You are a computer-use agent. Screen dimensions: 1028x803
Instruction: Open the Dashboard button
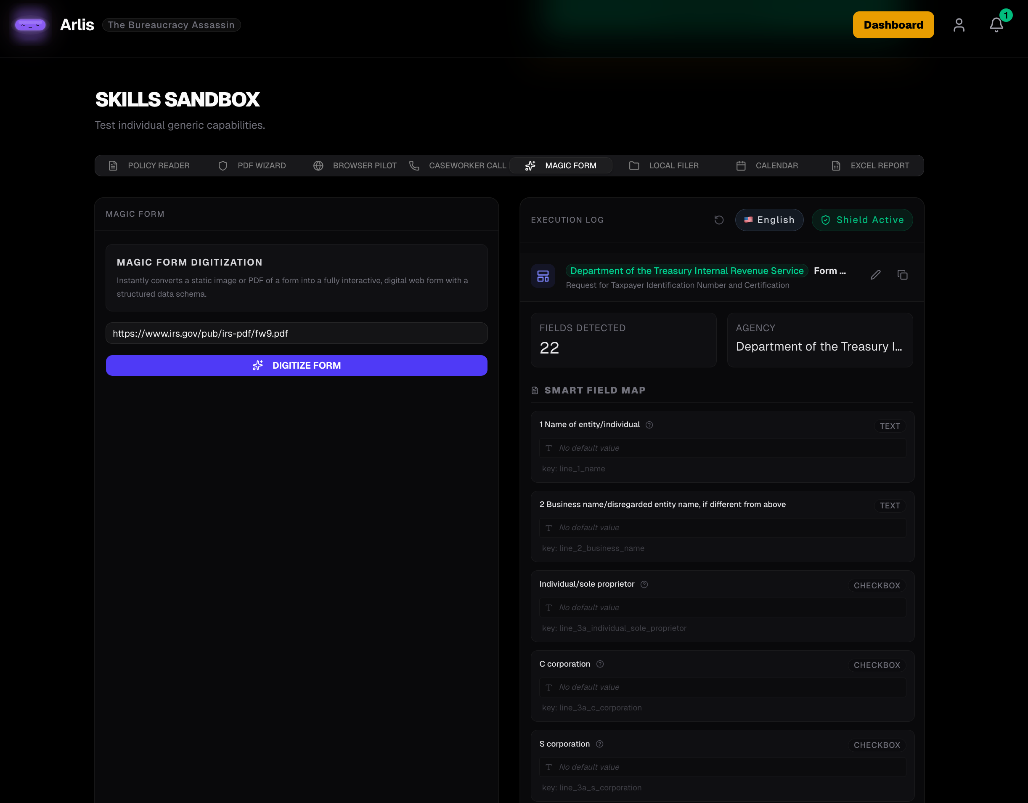(x=893, y=25)
